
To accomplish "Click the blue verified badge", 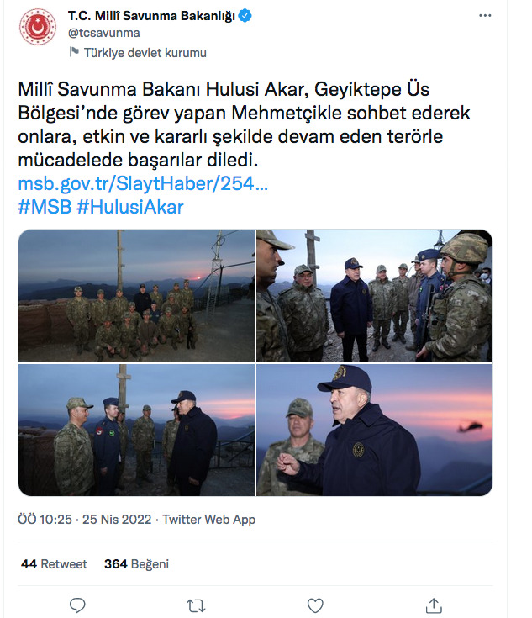I will (245, 16).
